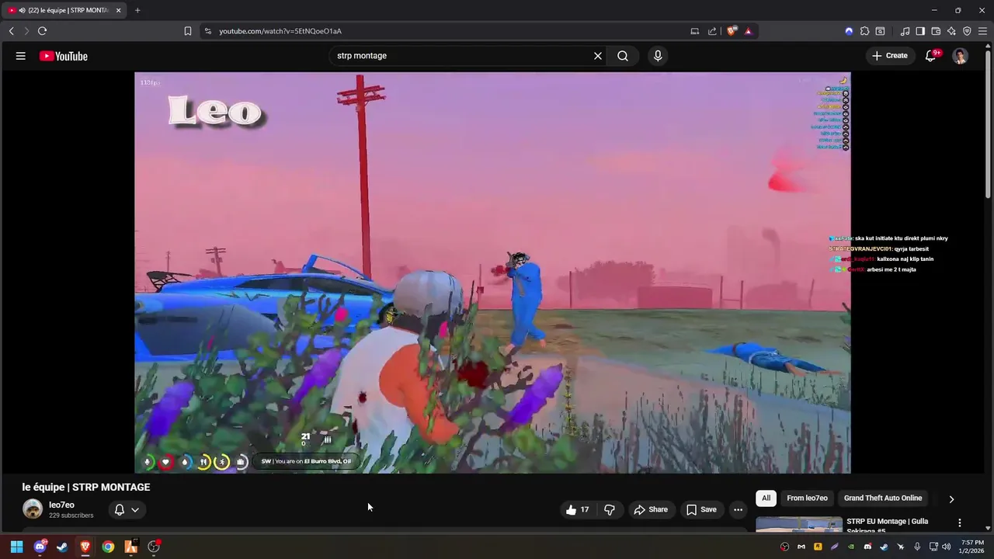Start voice search with the microphone
The height and width of the screenshot is (559, 994).
coord(658,56)
